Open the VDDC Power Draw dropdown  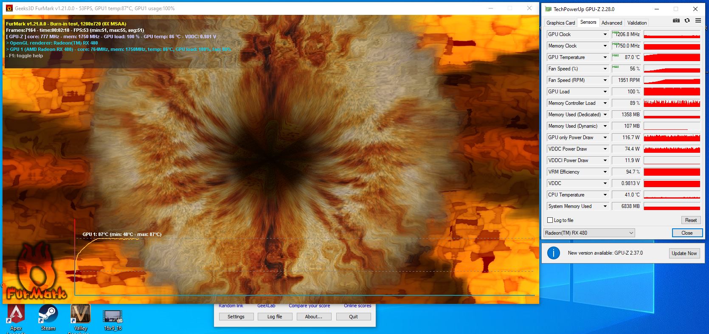605,149
